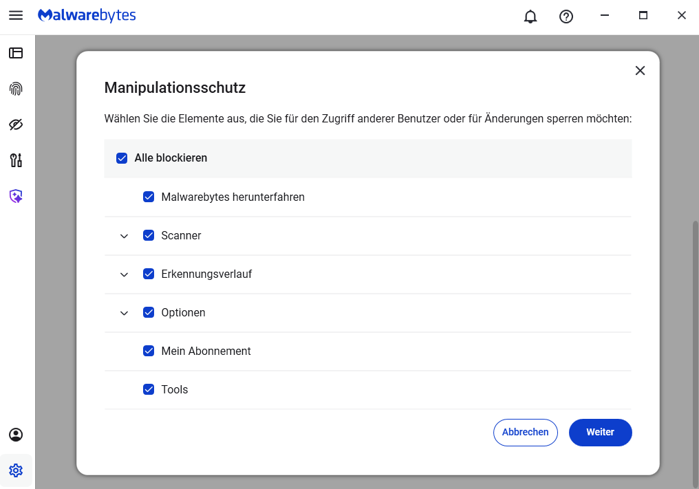Viewport: 699px width, 489px height.
Task: Click the Manipulationsschutz heading
Action: [x=175, y=87]
